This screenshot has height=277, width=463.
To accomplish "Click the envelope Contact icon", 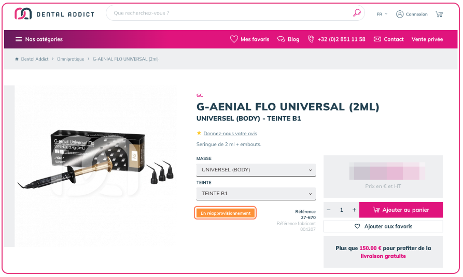I will click(x=377, y=39).
